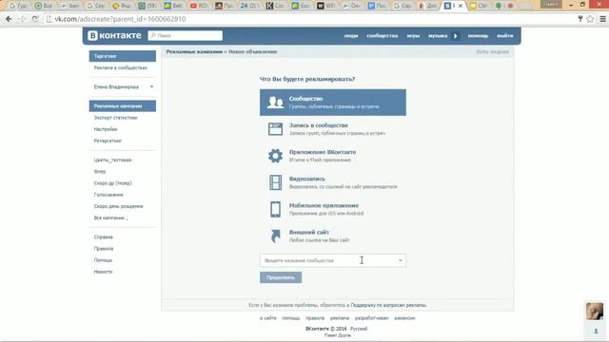Click the VK header search field
This screenshot has width=609, height=342.
(186, 35)
